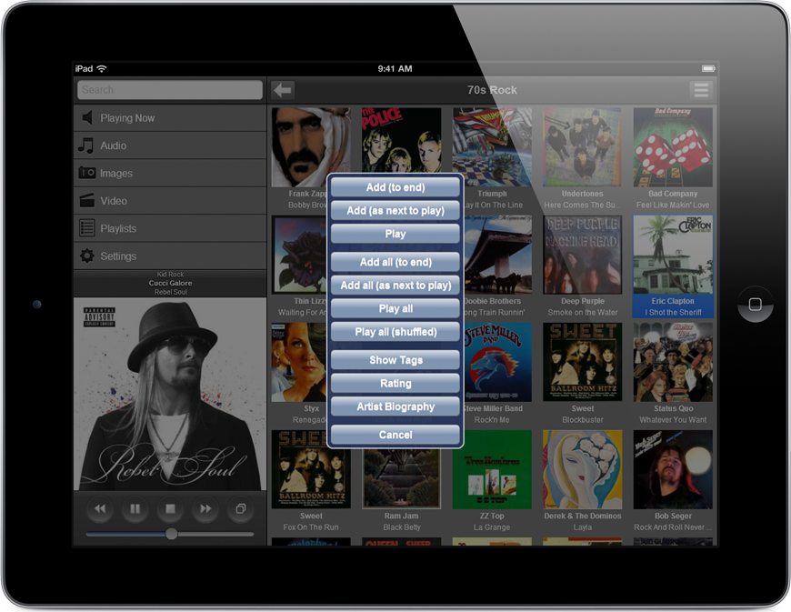The width and height of the screenshot is (791, 612).
Task: Select the Bob Seger album cover
Action: coord(673,469)
